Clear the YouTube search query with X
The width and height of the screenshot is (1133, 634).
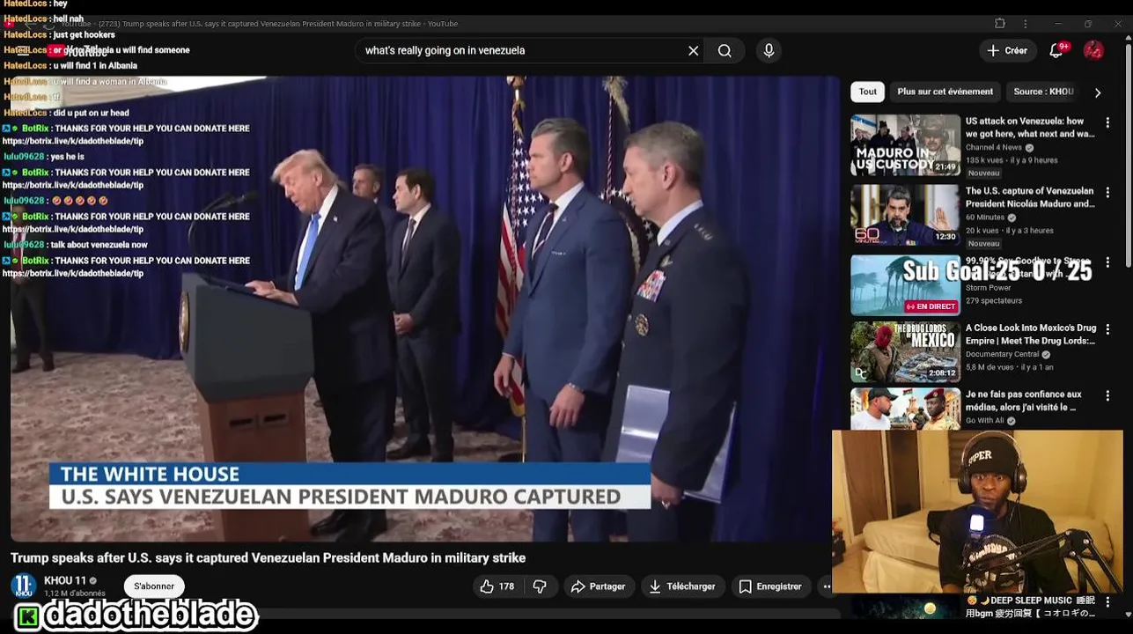coord(694,51)
